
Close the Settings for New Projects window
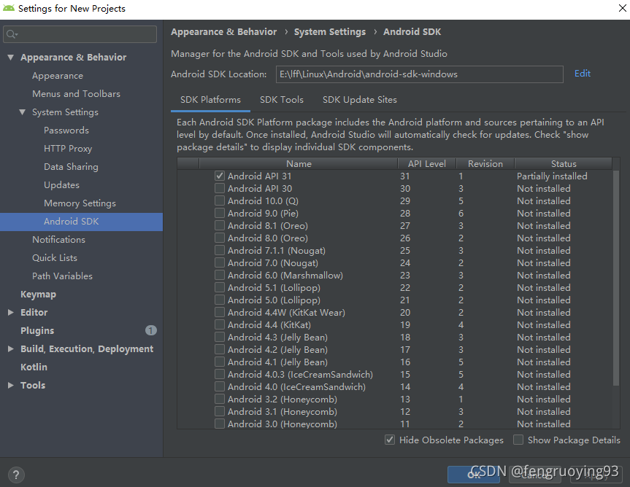click(x=623, y=8)
